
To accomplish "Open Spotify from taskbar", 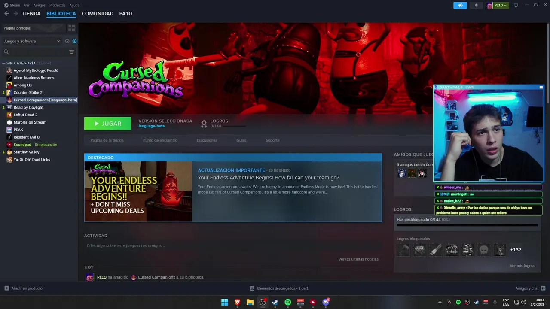I will pyautogui.click(x=288, y=302).
